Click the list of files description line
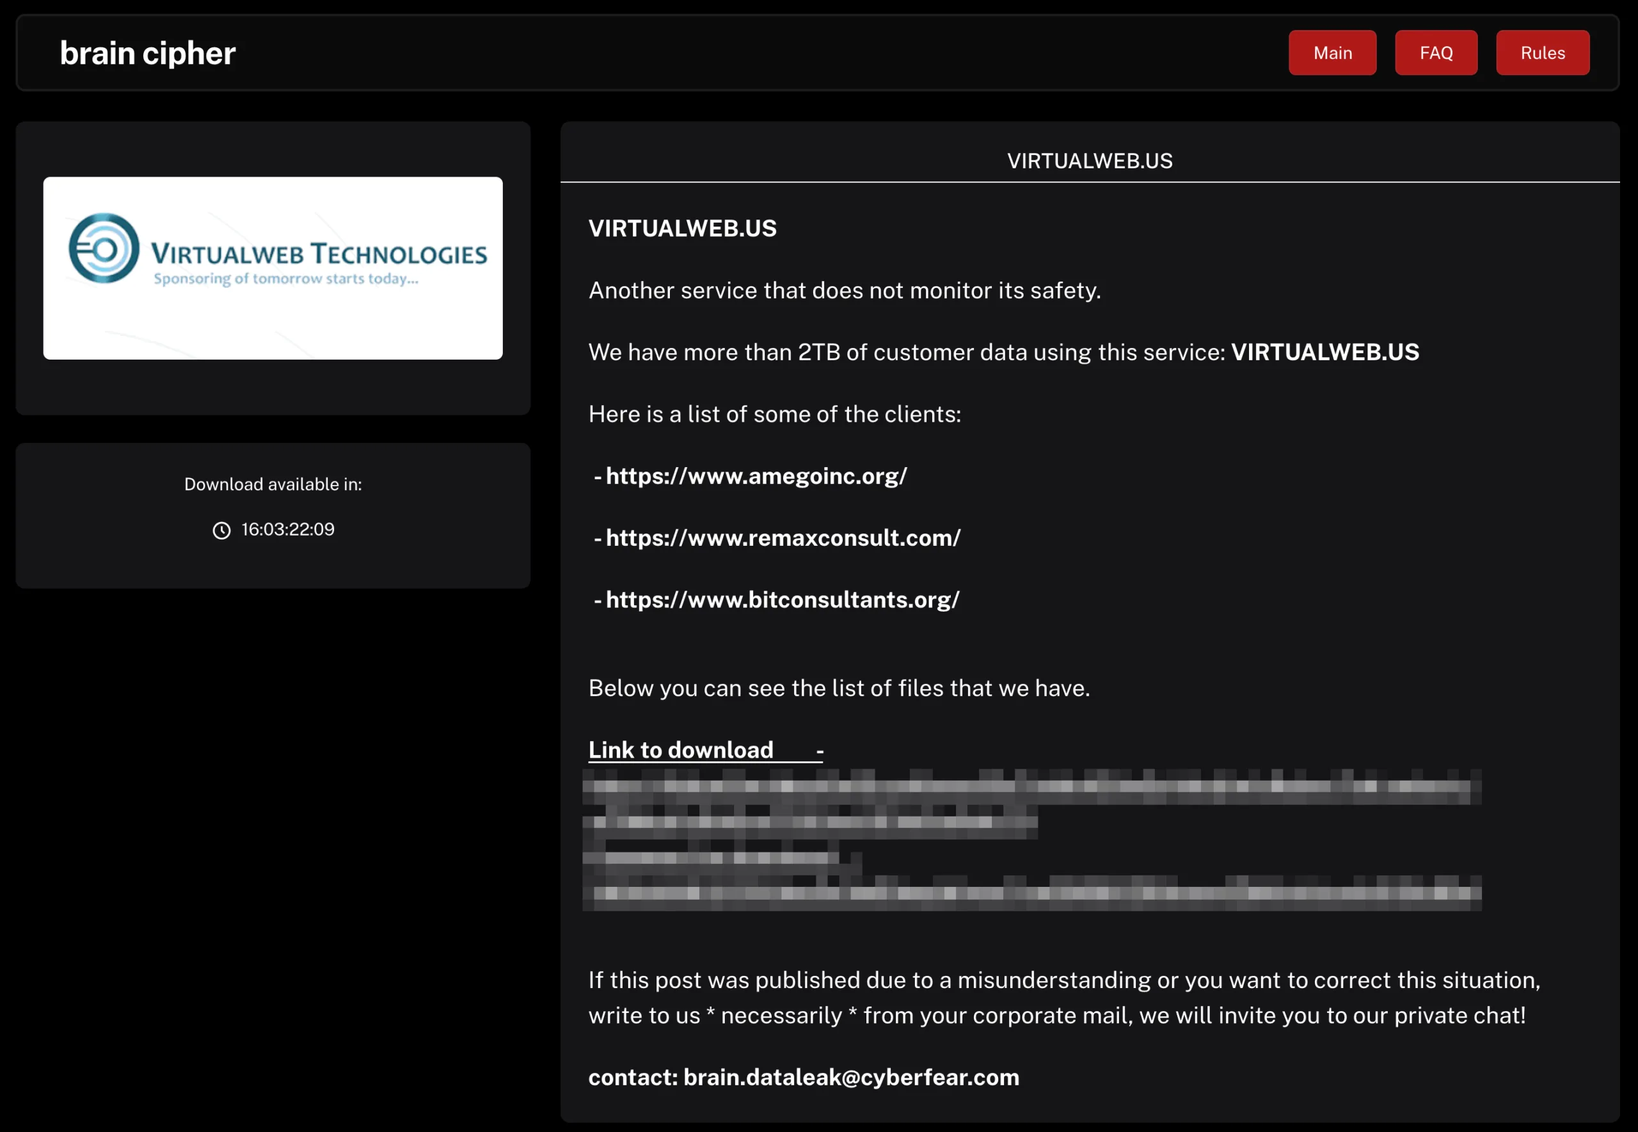The height and width of the screenshot is (1132, 1638). pos(839,687)
